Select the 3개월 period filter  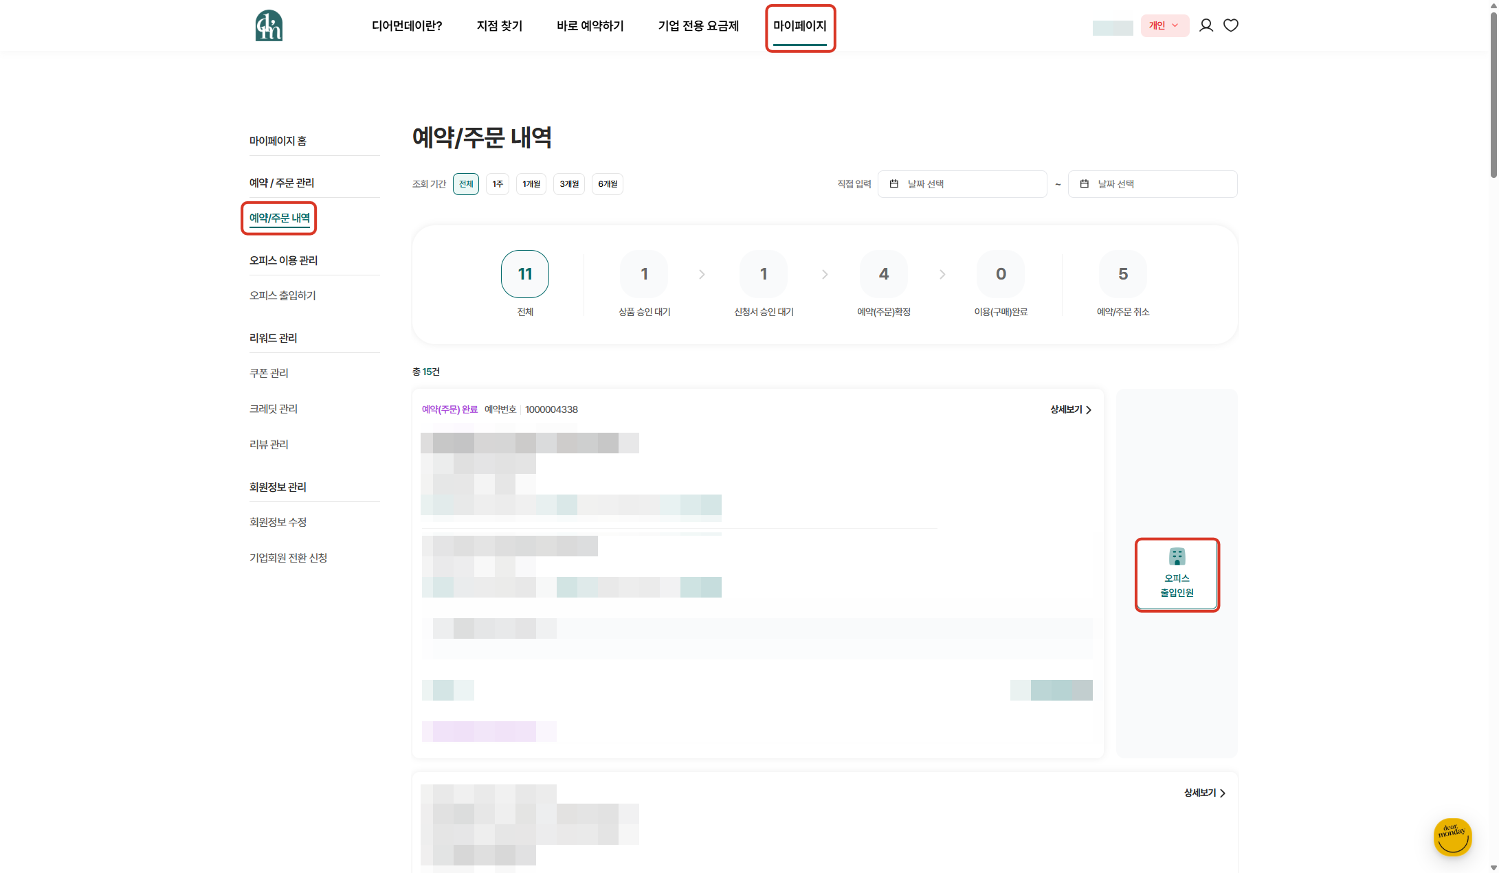click(x=569, y=184)
